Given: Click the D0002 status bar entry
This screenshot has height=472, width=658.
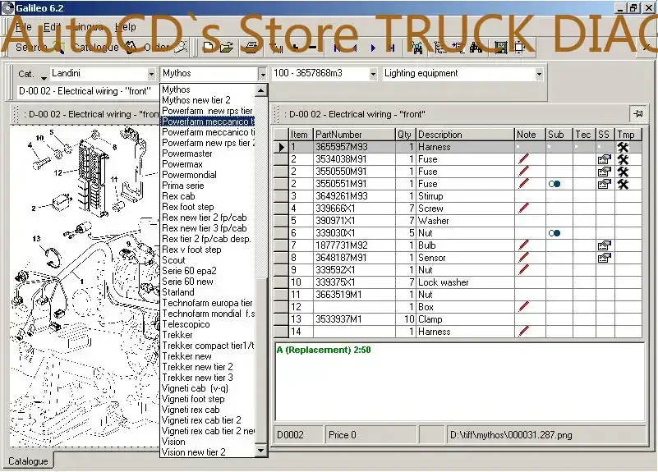Looking at the screenshot, I should pyautogui.click(x=298, y=435).
